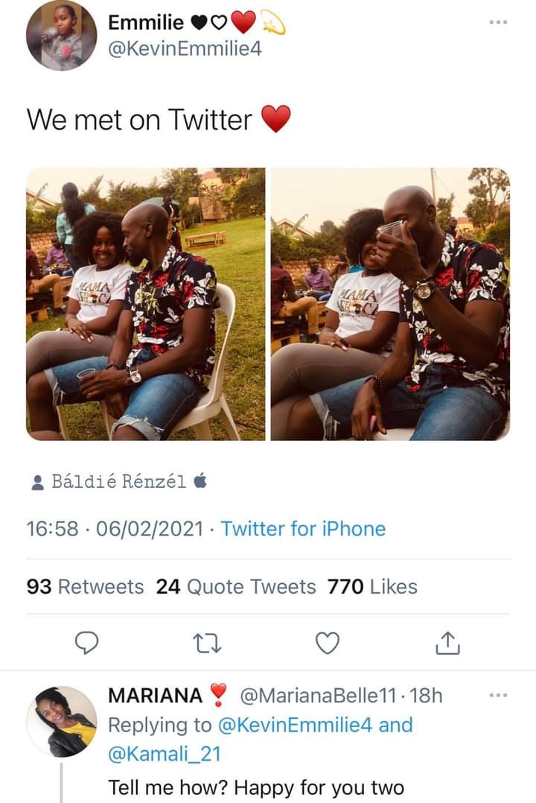The height and width of the screenshot is (803, 536).
Task: View the 24 Quote Tweets list
Action: coord(236,587)
